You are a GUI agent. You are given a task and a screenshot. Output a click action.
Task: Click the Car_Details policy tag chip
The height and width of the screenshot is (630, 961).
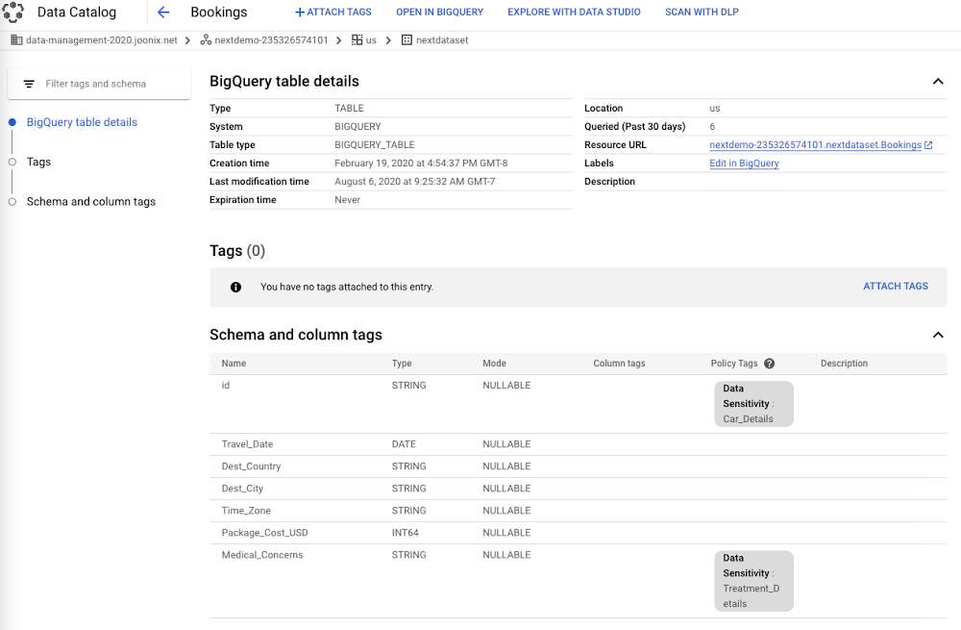(x=753, y=404)
